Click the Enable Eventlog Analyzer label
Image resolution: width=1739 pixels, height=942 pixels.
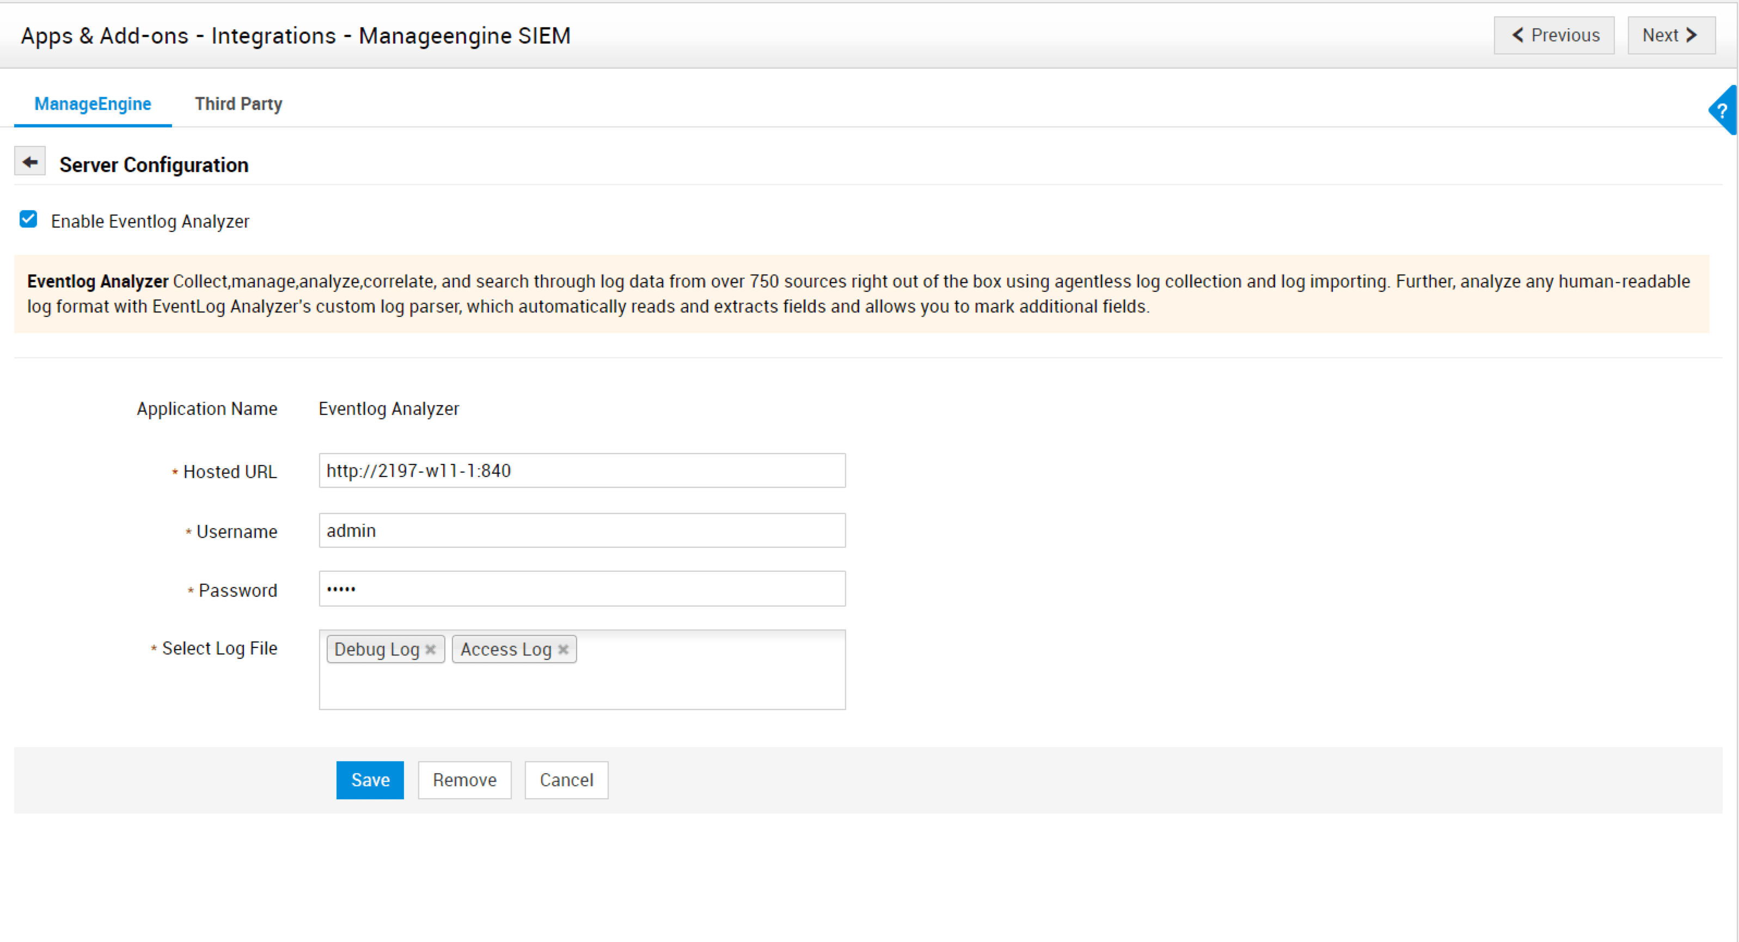(150, 222)
